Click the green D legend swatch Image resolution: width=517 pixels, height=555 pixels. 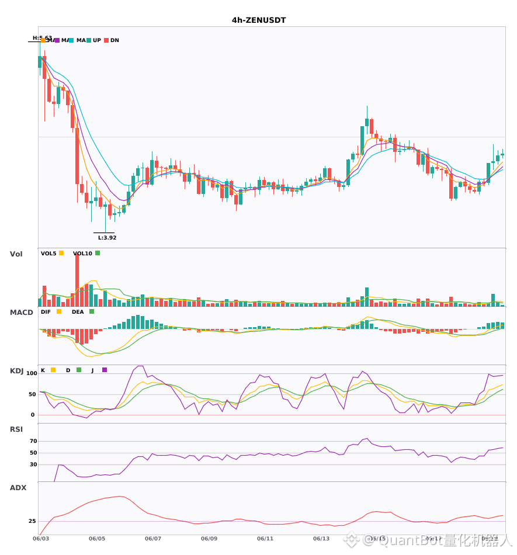[79, 370]
